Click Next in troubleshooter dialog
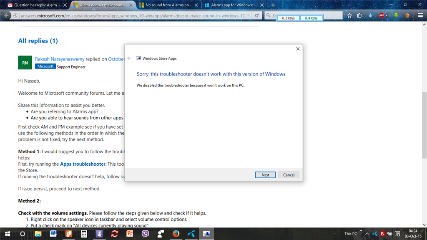The height and width of the screenshot is (240, 427). [x=265, y=175]
